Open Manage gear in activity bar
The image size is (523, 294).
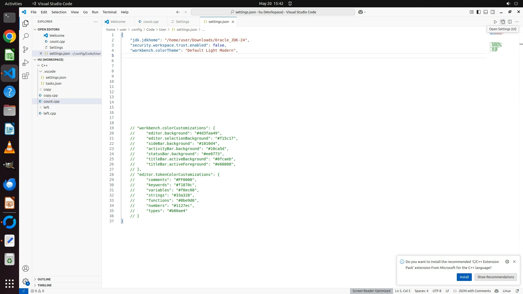[26, 281]
